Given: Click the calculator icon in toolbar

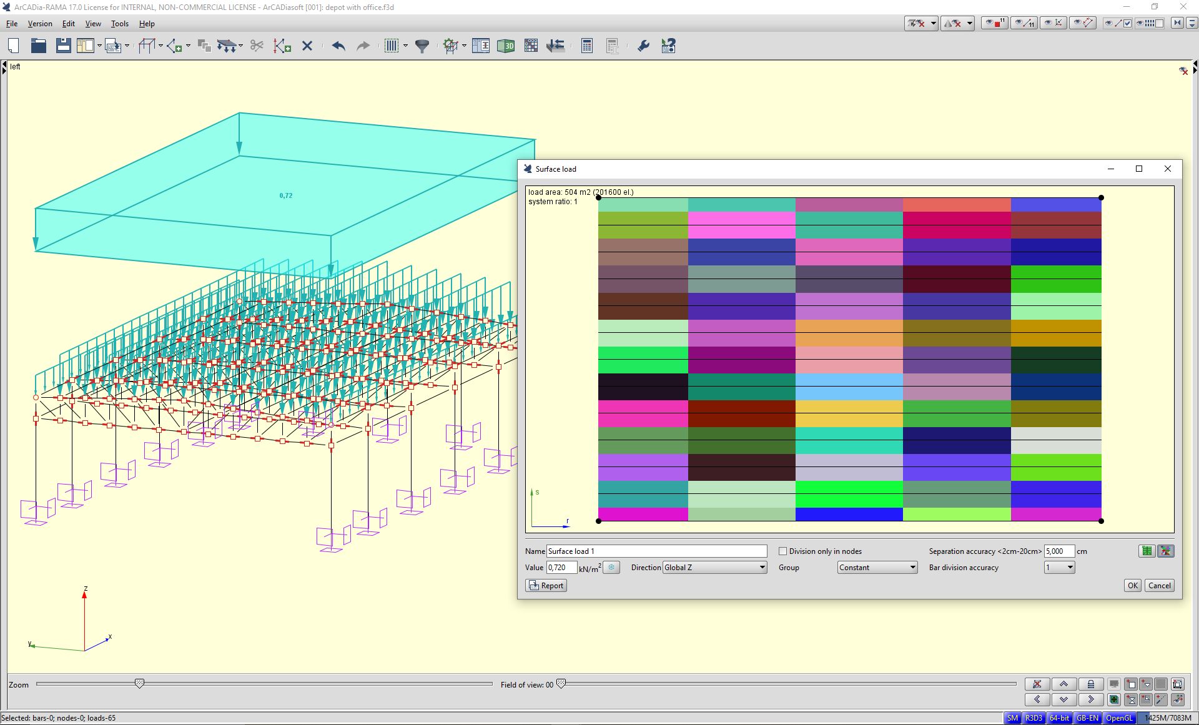Looking at the screenshot, I should [586, 46].
